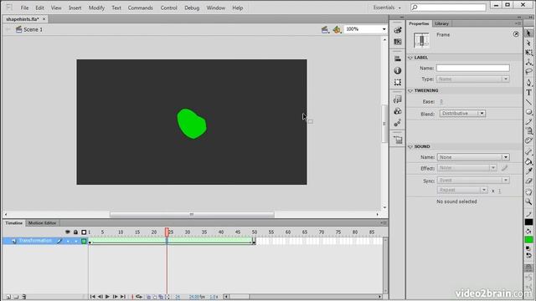Image resolution: width=536 pixels, height=301 pixels.
Task: Create a new layer folder
Action: click(x=16, y=297)
